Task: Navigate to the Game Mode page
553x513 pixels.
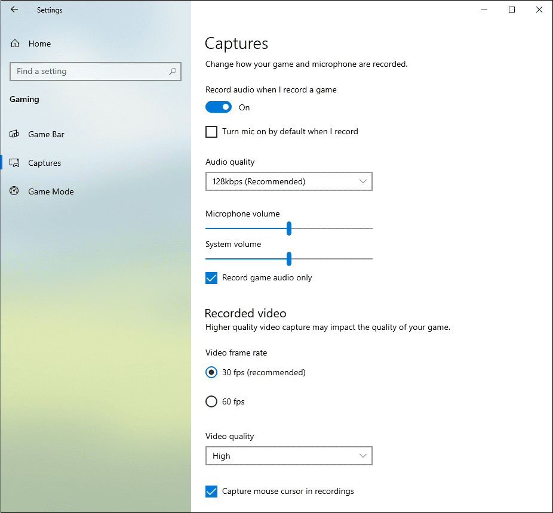Action: pyautogui.click(x=50, y=191)
